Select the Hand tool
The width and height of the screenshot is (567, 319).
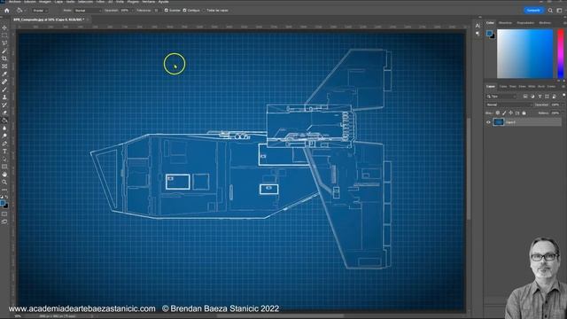[4, 175]
